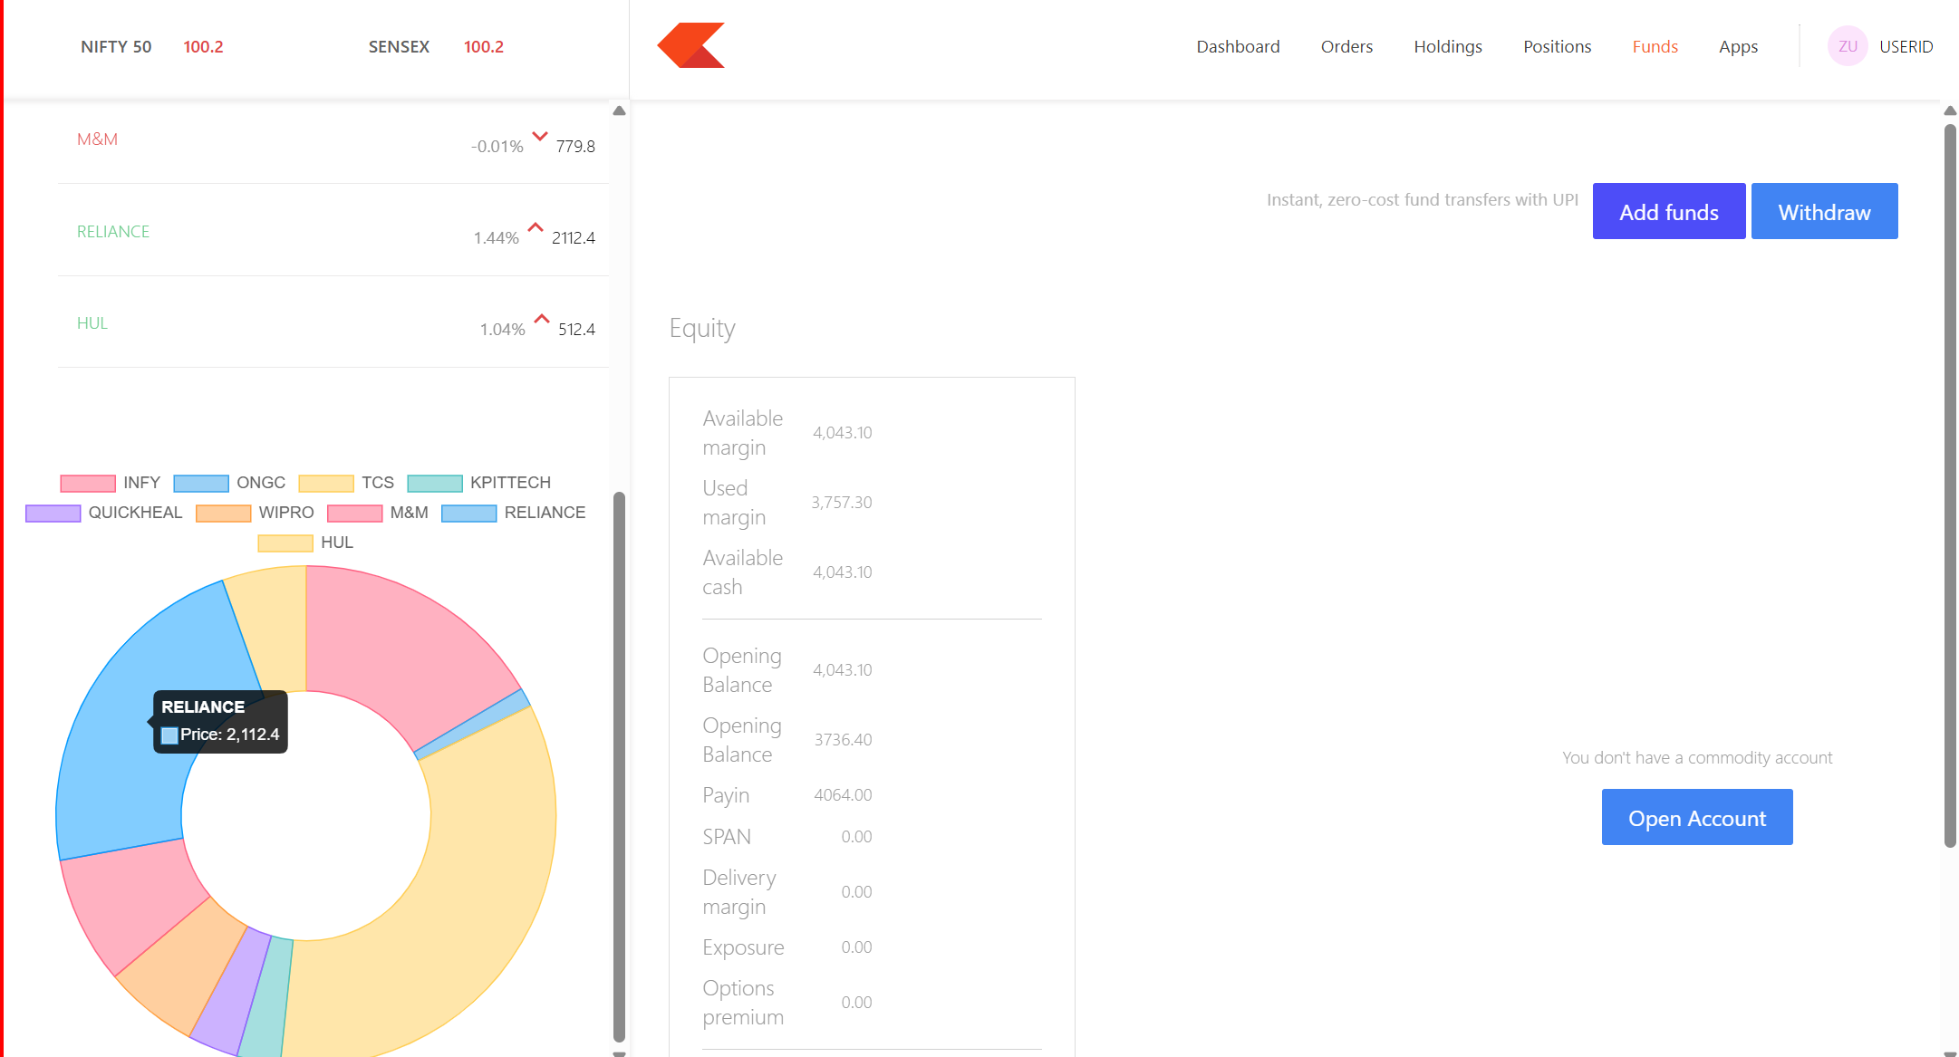Click the ZU user avatar

pos(1848,46)
